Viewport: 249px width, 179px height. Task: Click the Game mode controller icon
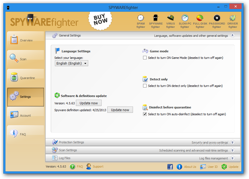coord(145,51)
